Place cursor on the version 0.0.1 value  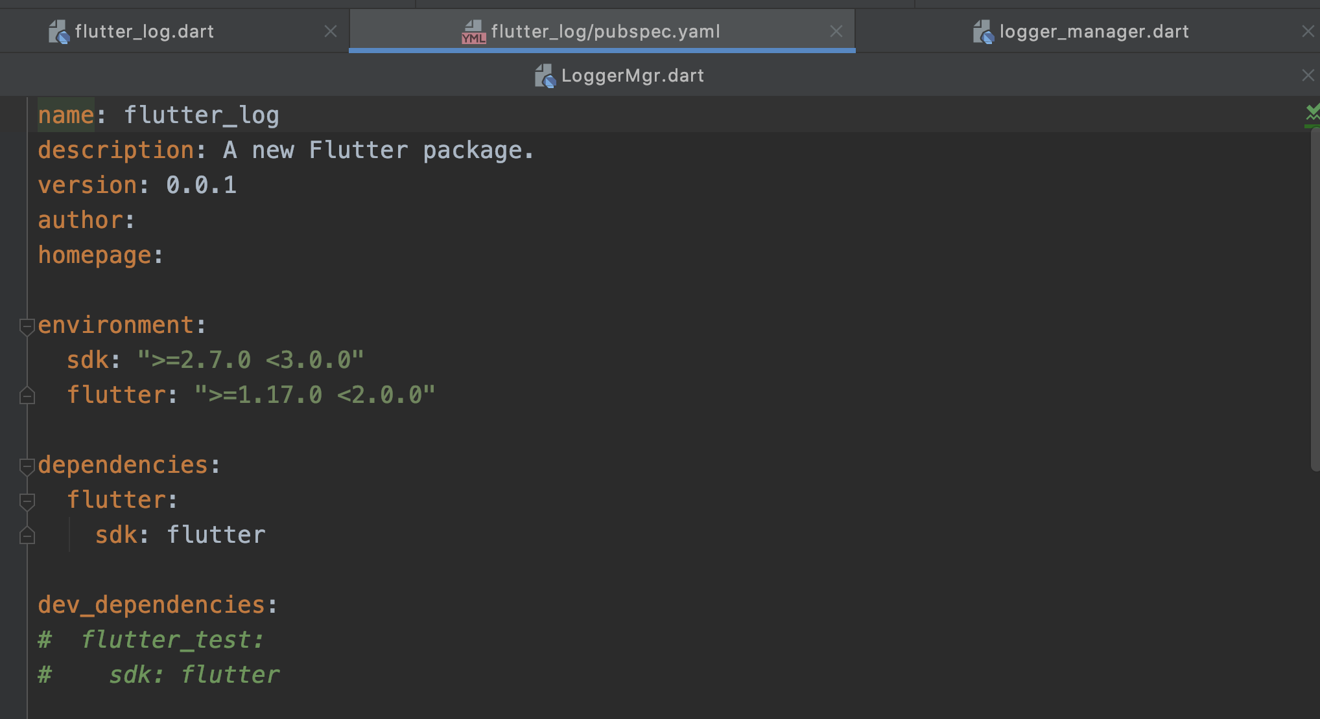(201, 186)
